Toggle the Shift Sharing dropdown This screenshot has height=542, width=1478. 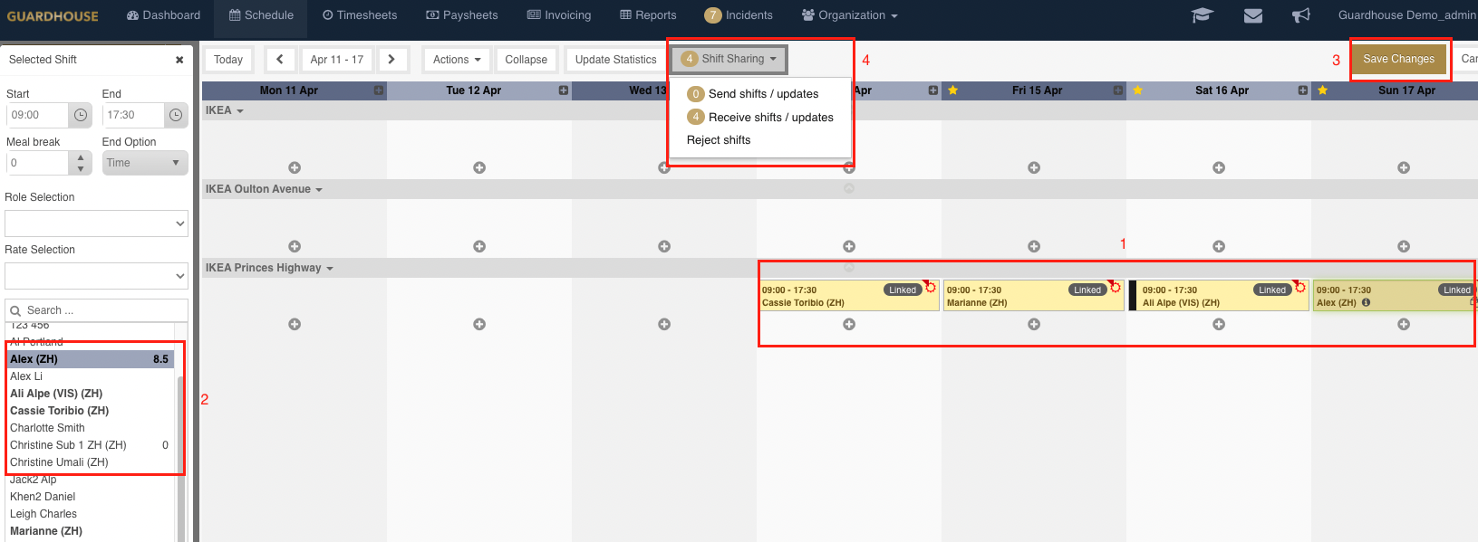pyautogui.click(x=729, y=59)
